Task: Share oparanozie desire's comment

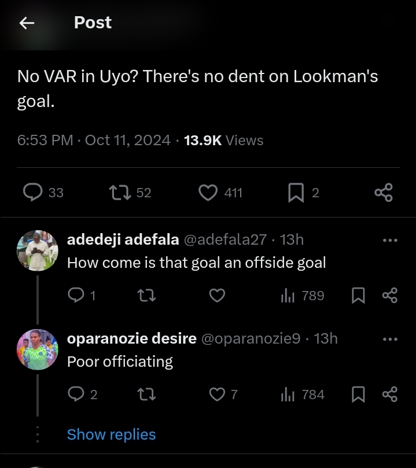Action: (x=390, y=395)
